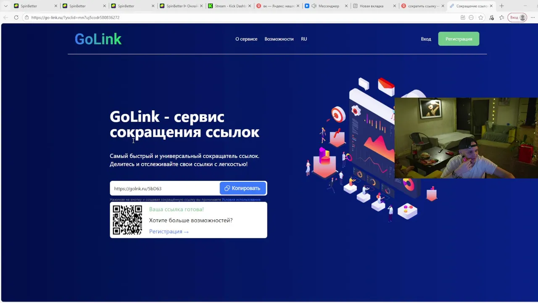Click the shortened link field golnk.ru/5bD63
Viewport: 538px width, 303px height.
(165, 189)
